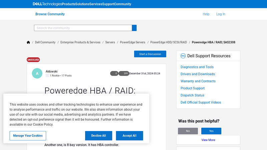The height and width of the screenshot is (150, 267).
Task: Click Start a Discussion button
Action: coord(150,54)
